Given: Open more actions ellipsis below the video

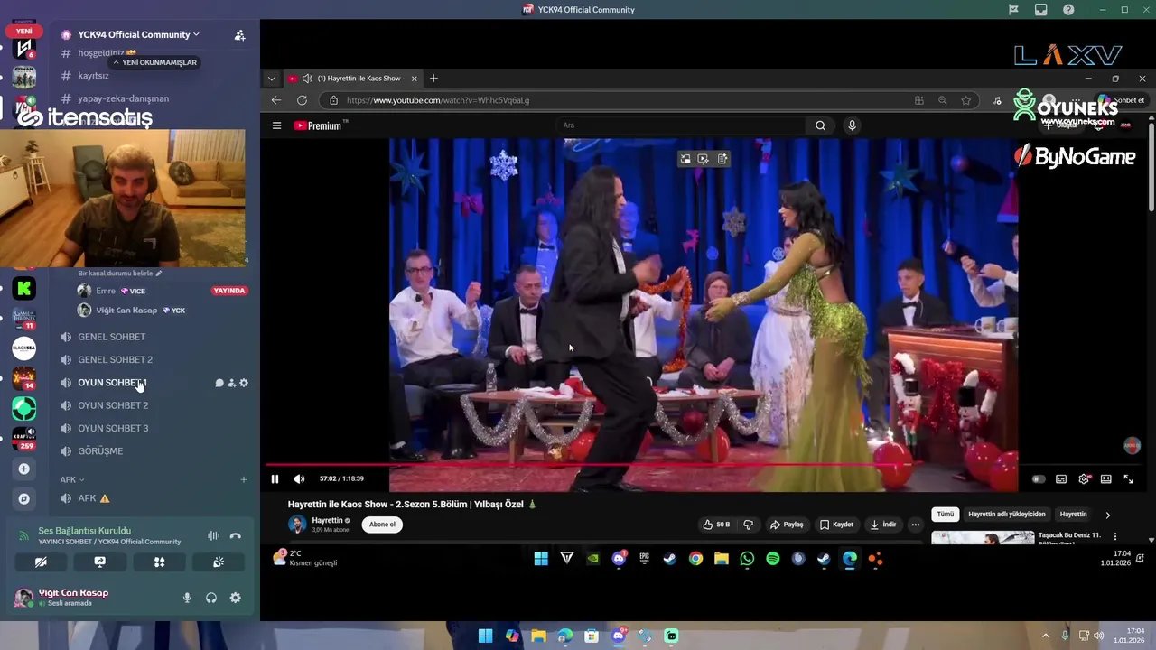Looking at the screenshot, I should [915, 525].
